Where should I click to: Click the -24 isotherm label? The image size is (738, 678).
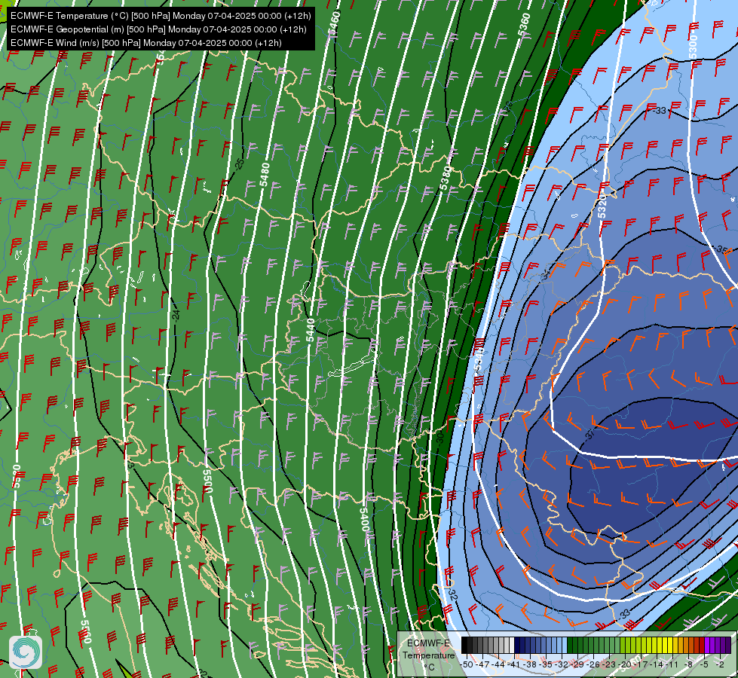point(175,315)
